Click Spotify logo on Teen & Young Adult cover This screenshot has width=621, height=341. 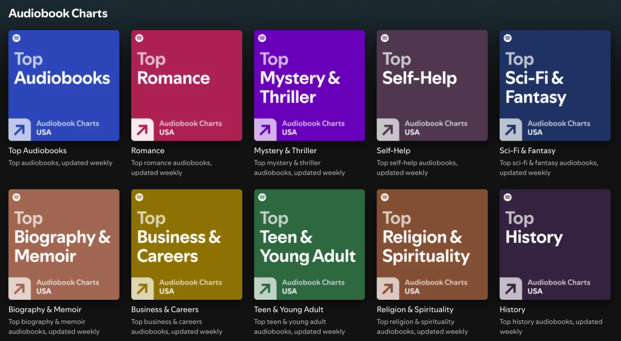tap(262, 197)
